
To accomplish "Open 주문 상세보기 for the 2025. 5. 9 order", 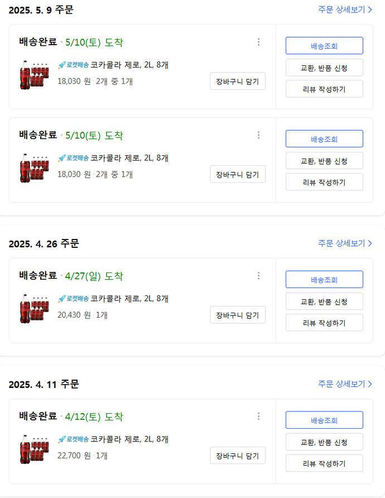I will click(x=345, y=9).
